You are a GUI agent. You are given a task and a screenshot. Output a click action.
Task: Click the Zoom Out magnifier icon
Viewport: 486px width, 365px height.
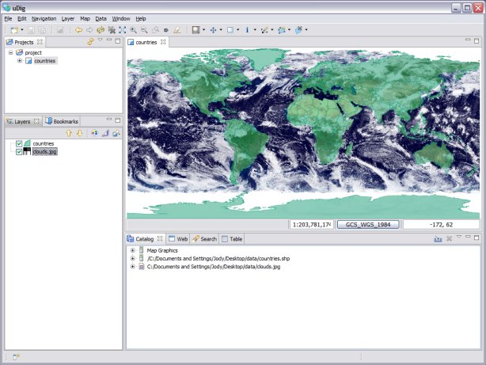(144, 29)
